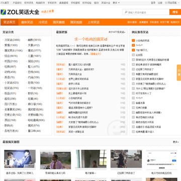Open category 数学(16)
The image size is (181, 181).
33,94
